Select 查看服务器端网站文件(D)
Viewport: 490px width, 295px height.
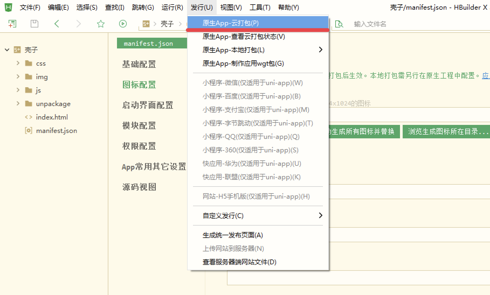pos(258,262)
